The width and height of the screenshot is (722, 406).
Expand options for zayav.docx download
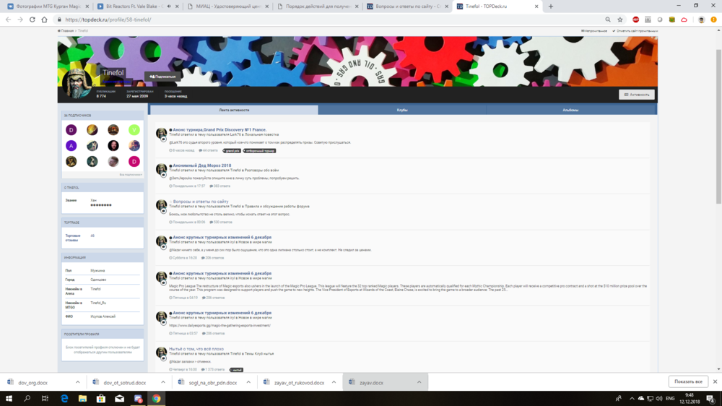click(x=419, y=382)
